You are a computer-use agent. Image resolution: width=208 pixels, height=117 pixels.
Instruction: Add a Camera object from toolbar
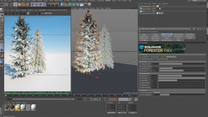point(85,5)
